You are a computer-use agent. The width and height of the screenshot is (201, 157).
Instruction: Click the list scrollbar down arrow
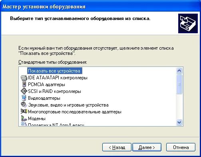(179, 122)
